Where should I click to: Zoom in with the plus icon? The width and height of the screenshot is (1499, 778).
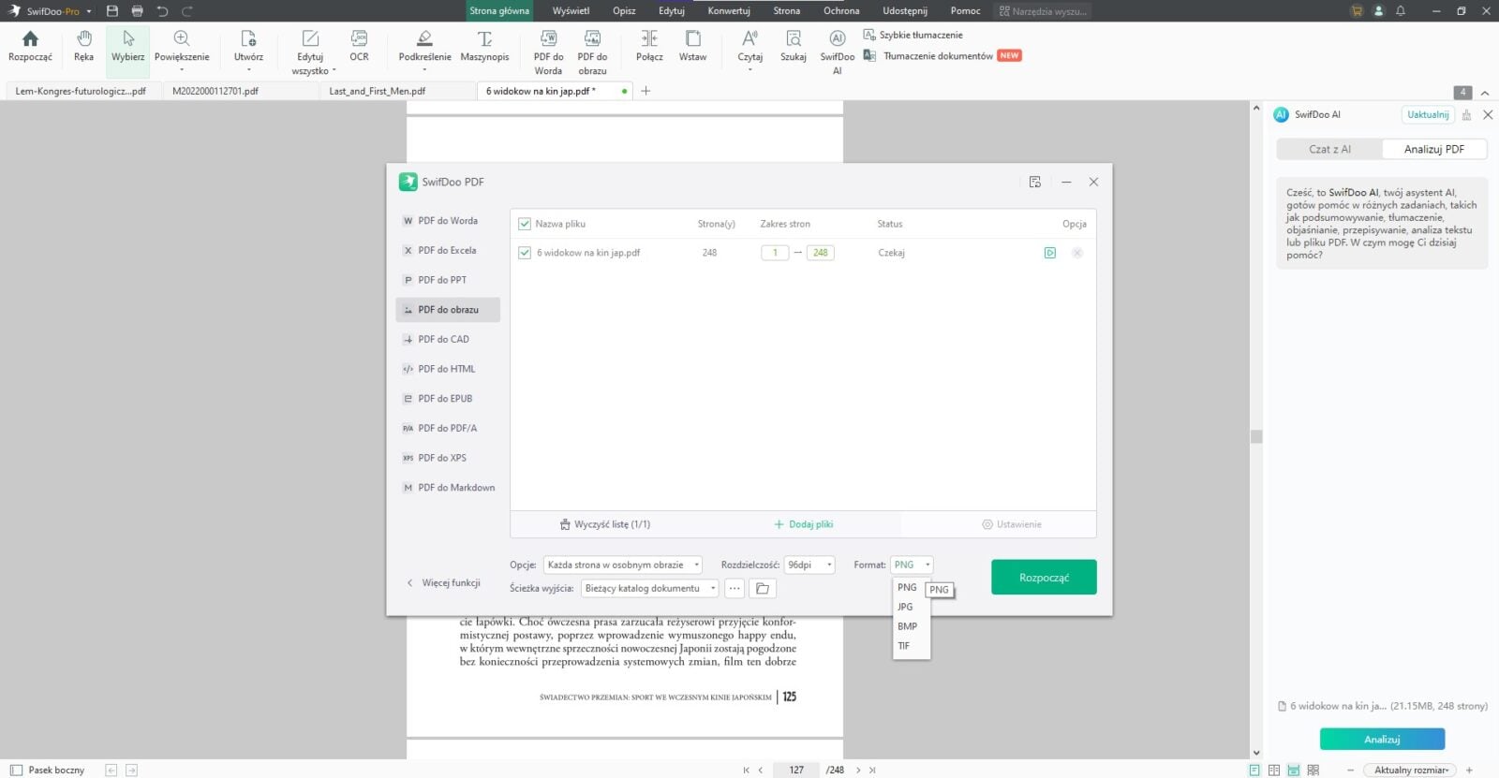1469,770
